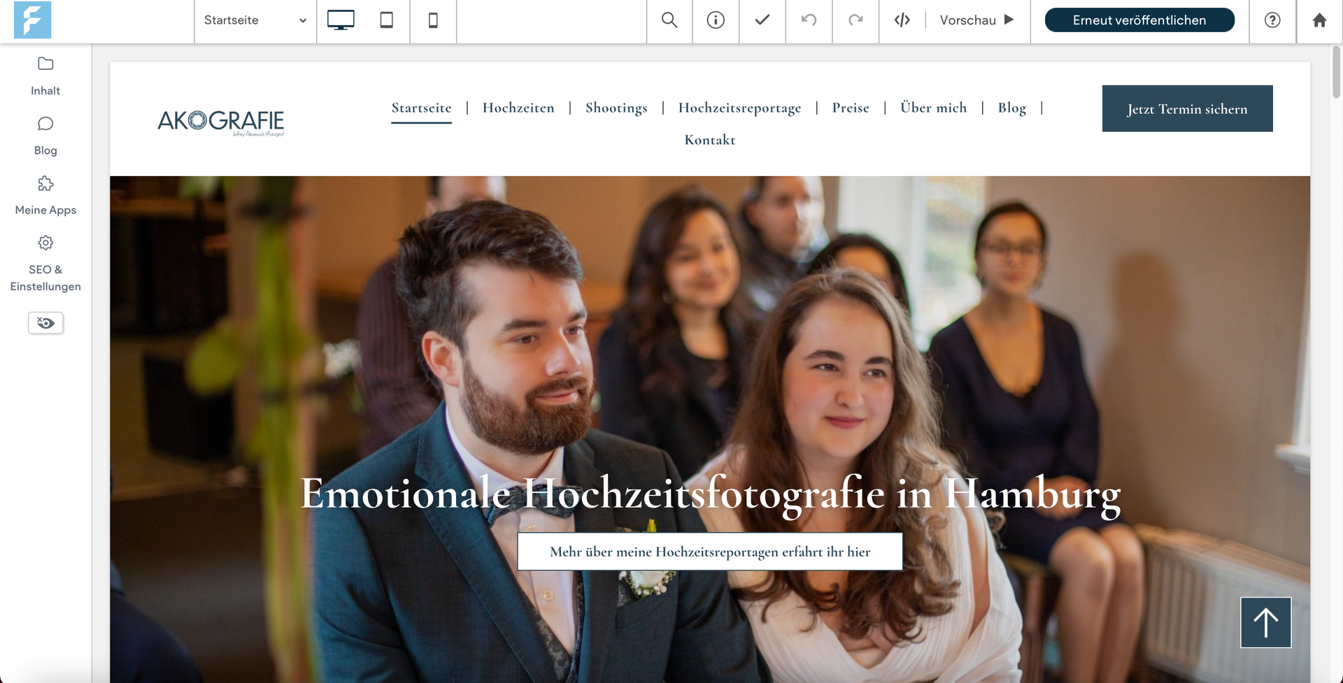
Task: Switch to desktop view icon
Action: pos(341,20)
